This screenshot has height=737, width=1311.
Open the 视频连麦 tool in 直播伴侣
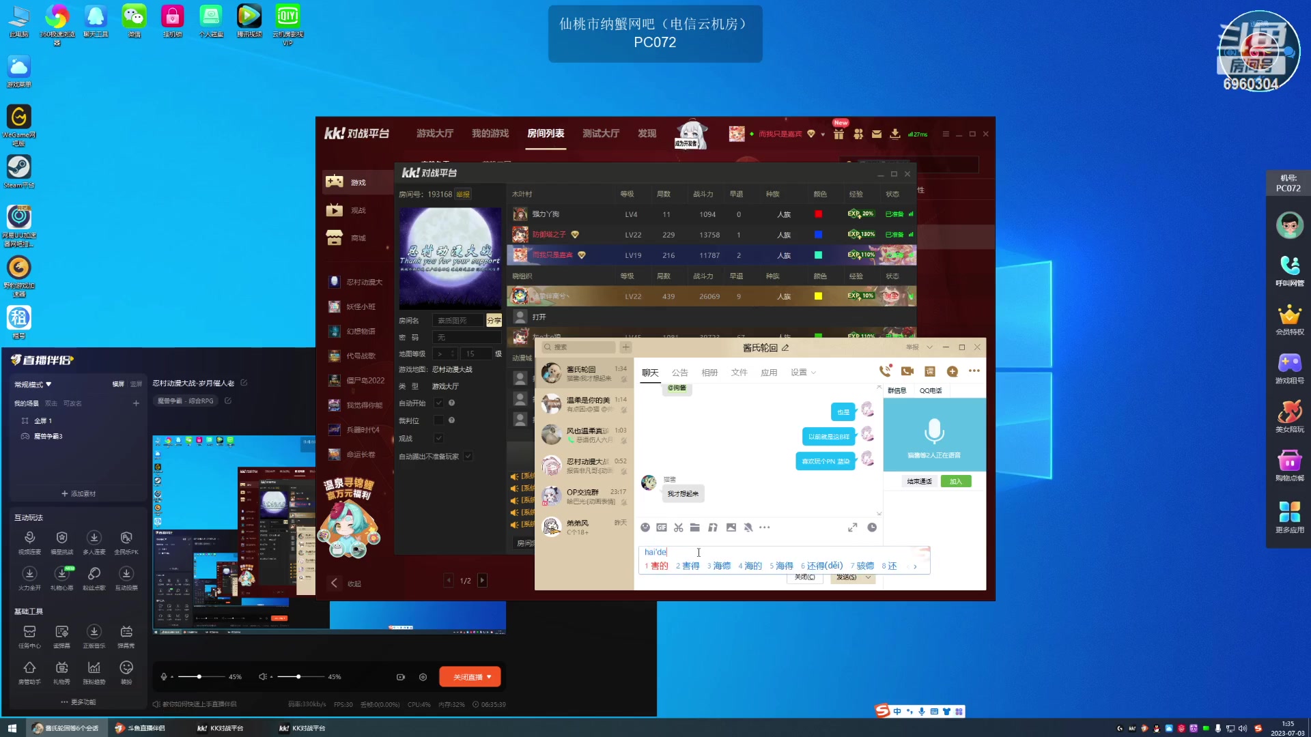pyautogui.click(x=29, y=542)
